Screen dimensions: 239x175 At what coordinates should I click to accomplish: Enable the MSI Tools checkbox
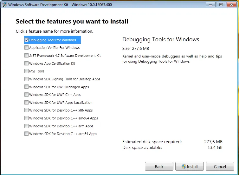(26, 71)
